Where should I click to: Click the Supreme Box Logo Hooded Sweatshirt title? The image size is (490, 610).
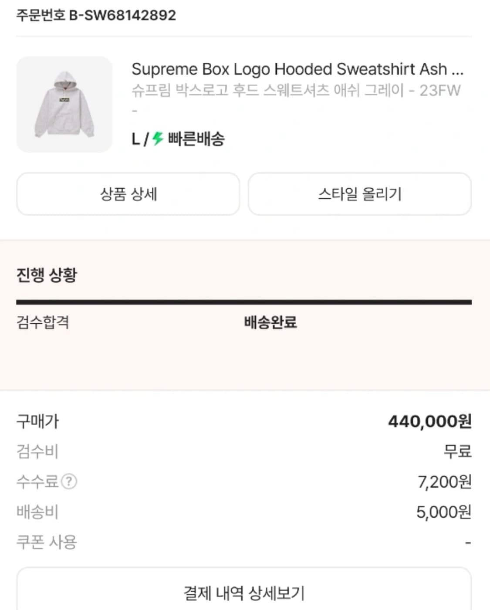pos(297,69)
